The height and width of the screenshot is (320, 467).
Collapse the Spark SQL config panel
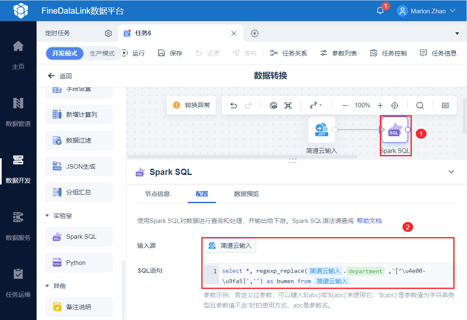pyautogui.click(x=452, y=172)
